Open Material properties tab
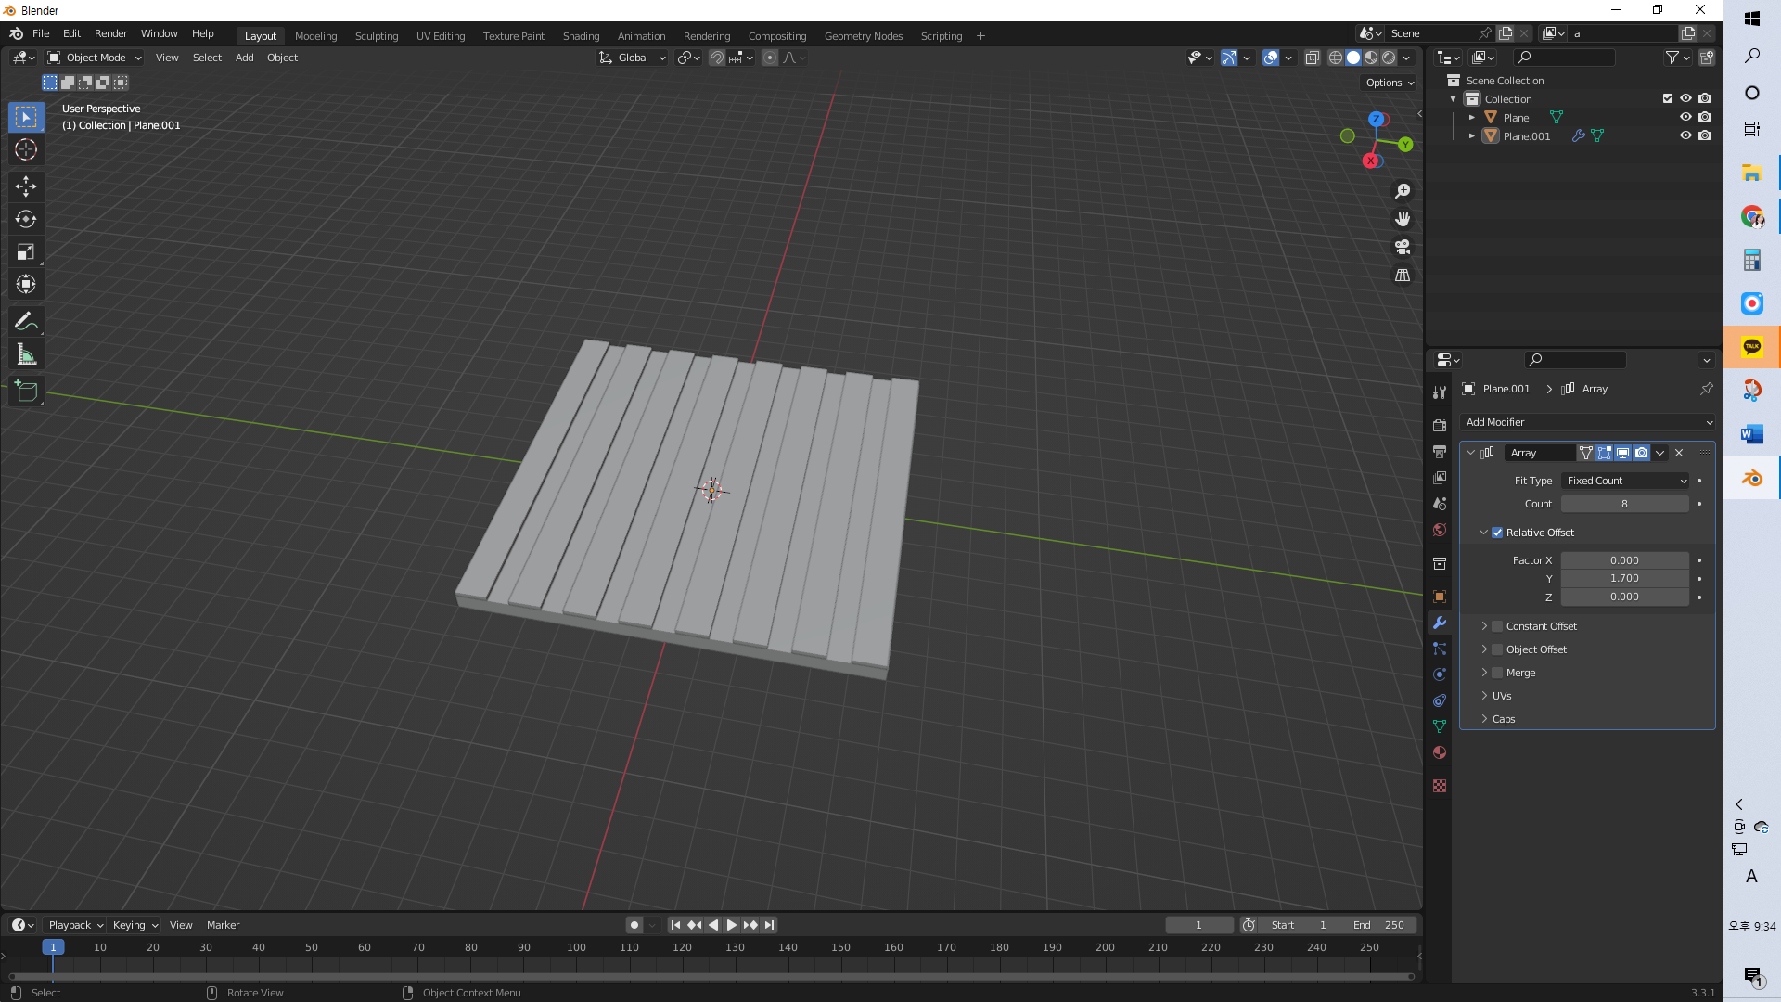Viewport: 1781px width, 1002px height. pyautogui.click(x=1440, y=752)
